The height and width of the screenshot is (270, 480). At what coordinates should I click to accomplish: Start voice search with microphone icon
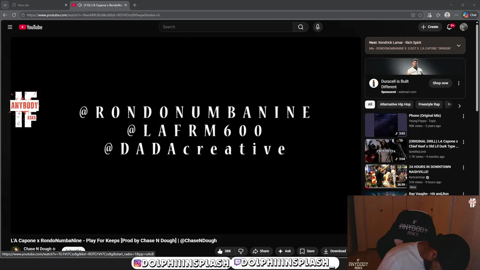point(318,27)
